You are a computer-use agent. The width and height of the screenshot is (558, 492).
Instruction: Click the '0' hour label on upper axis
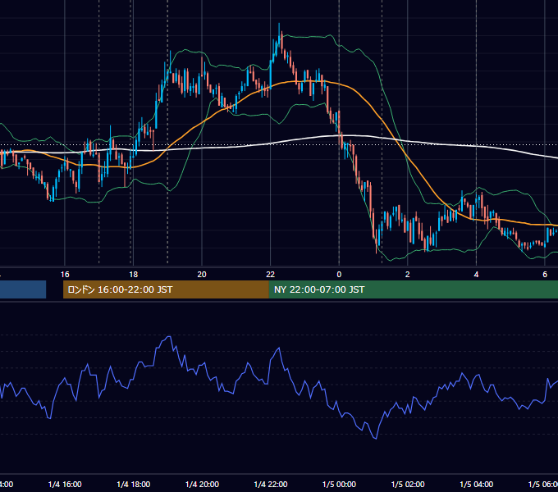(339, 275)
